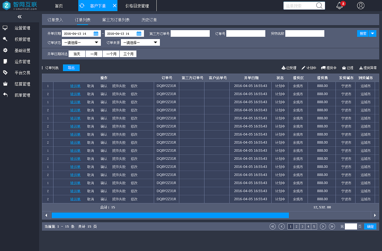Click the 导出 button
382x251 pixels.
coord(71,68)
